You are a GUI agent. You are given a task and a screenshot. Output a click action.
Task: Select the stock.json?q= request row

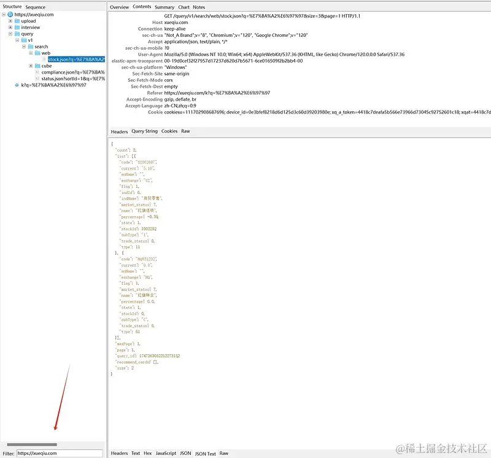pos(76,60)
